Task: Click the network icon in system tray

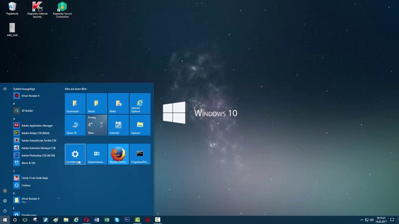Action: click(367, 220)
